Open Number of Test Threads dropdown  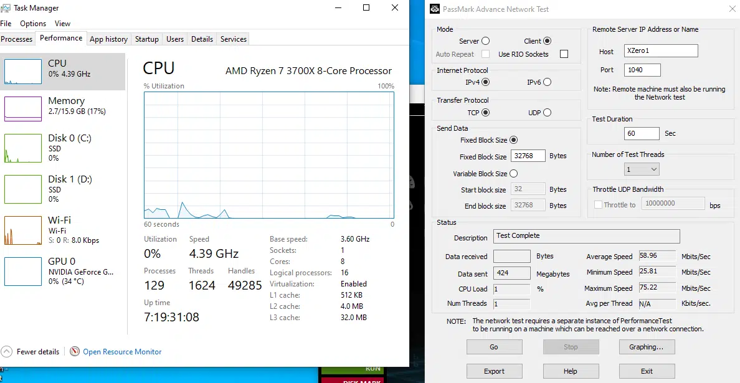642,169
